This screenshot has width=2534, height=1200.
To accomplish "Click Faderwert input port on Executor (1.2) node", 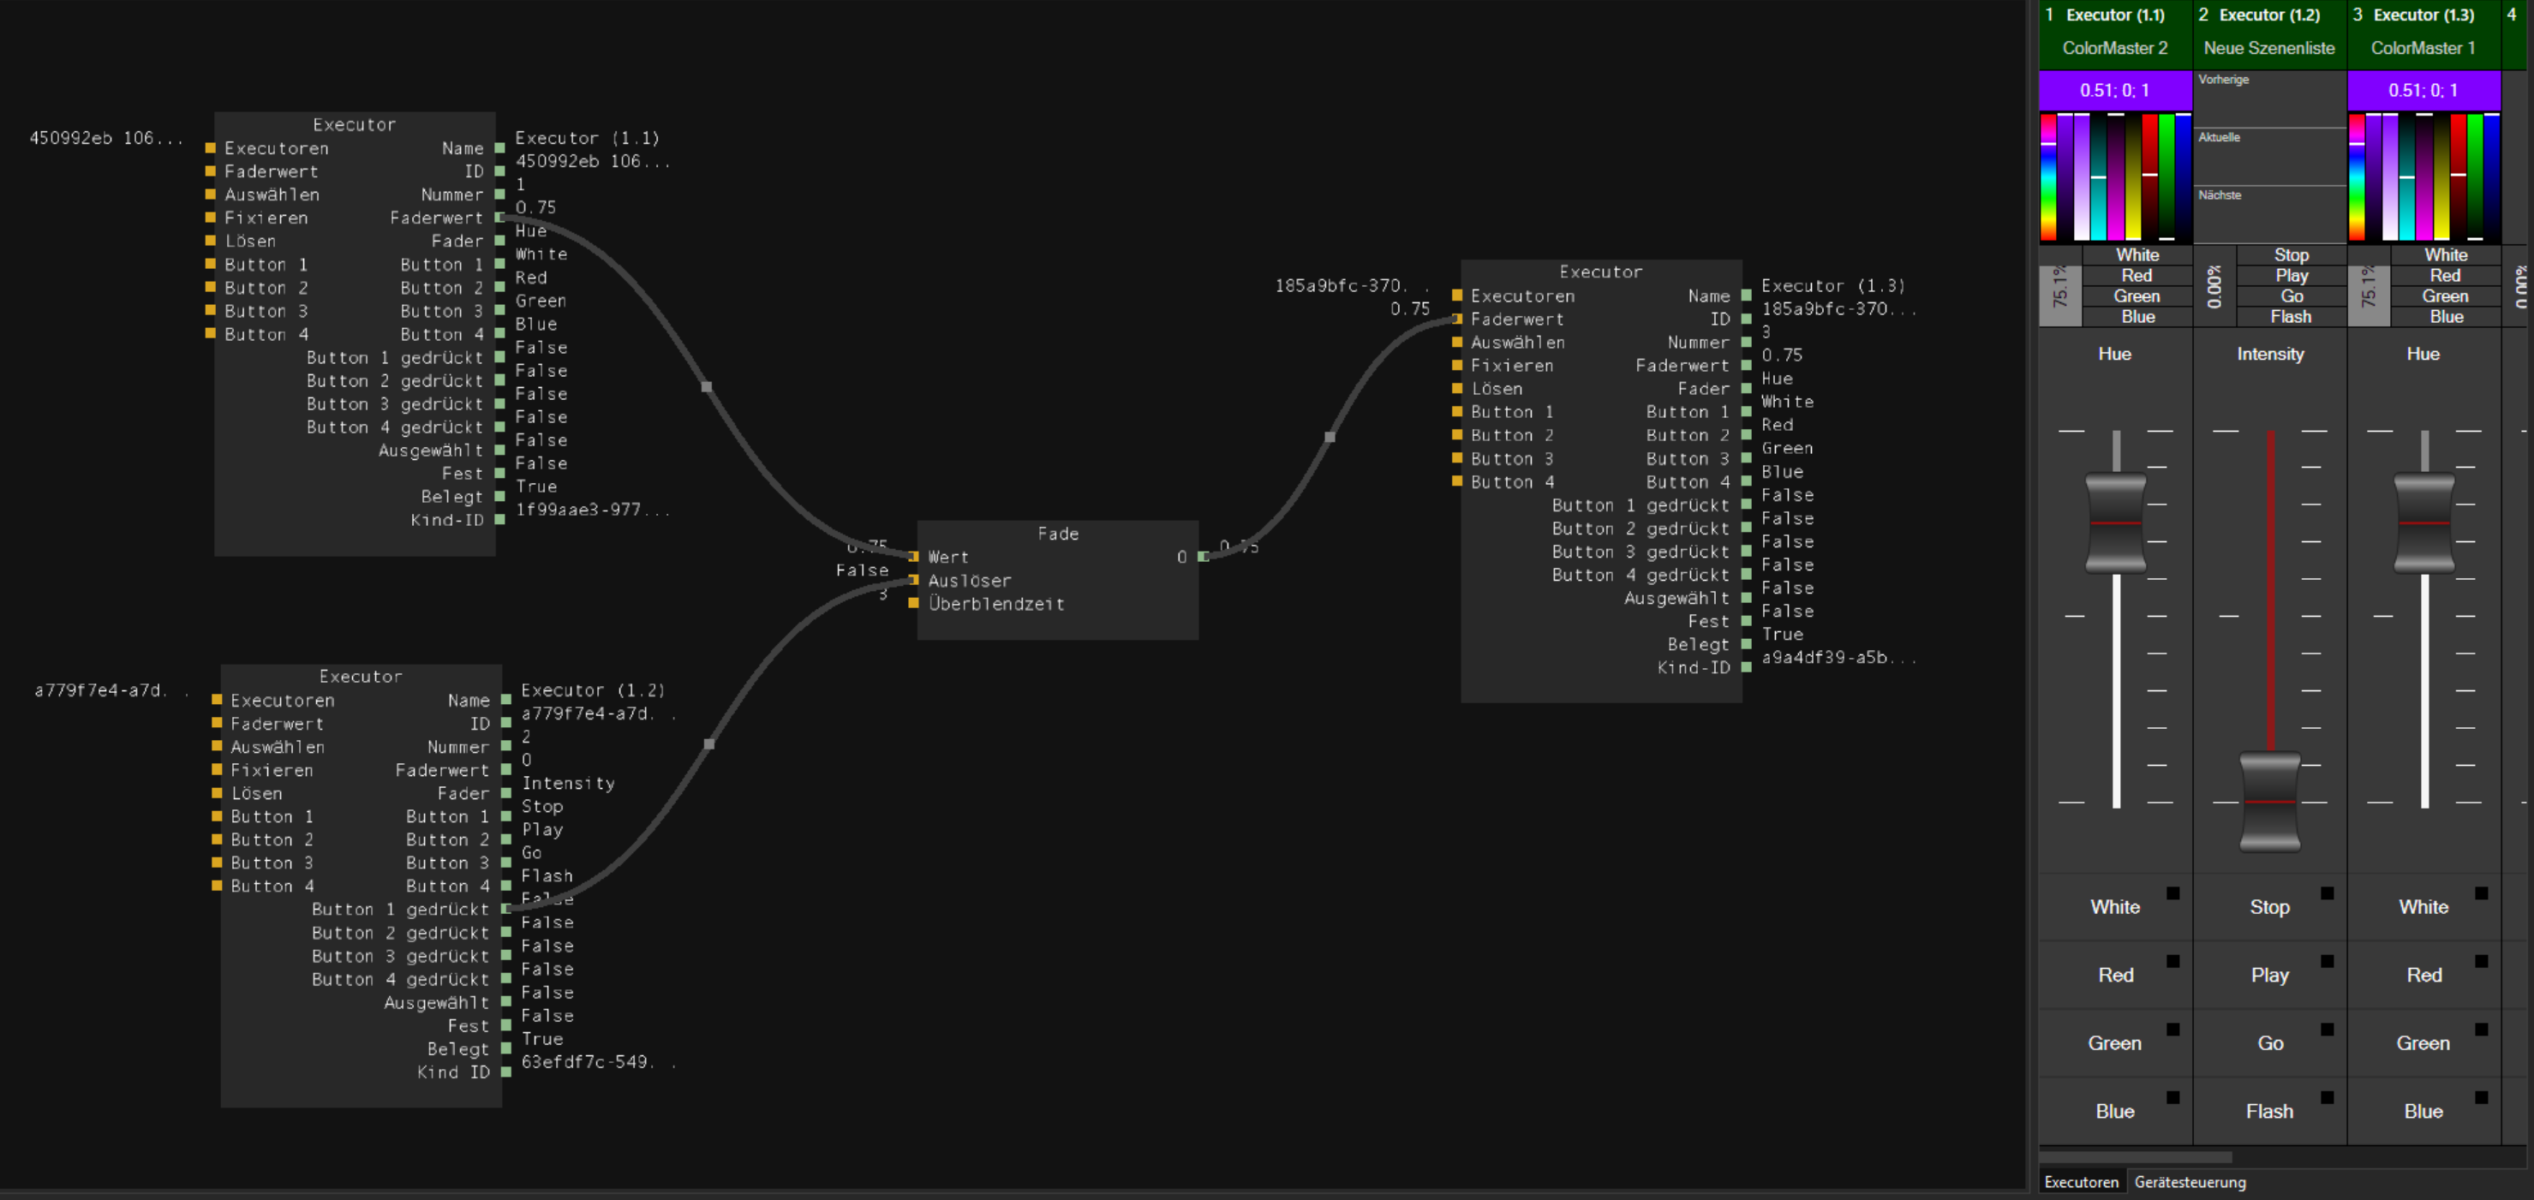I will 217,723.
